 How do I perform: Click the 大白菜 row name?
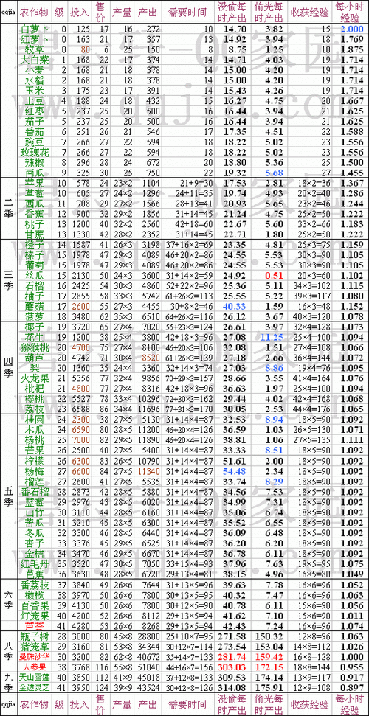(35, 59)
